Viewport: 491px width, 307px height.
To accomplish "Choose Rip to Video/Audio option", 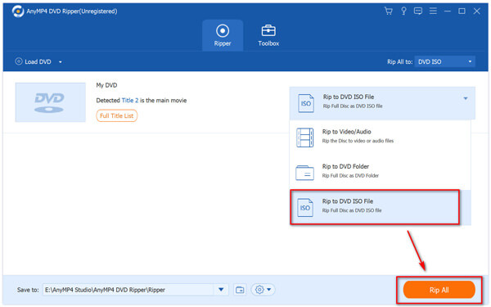I will 380,138.
